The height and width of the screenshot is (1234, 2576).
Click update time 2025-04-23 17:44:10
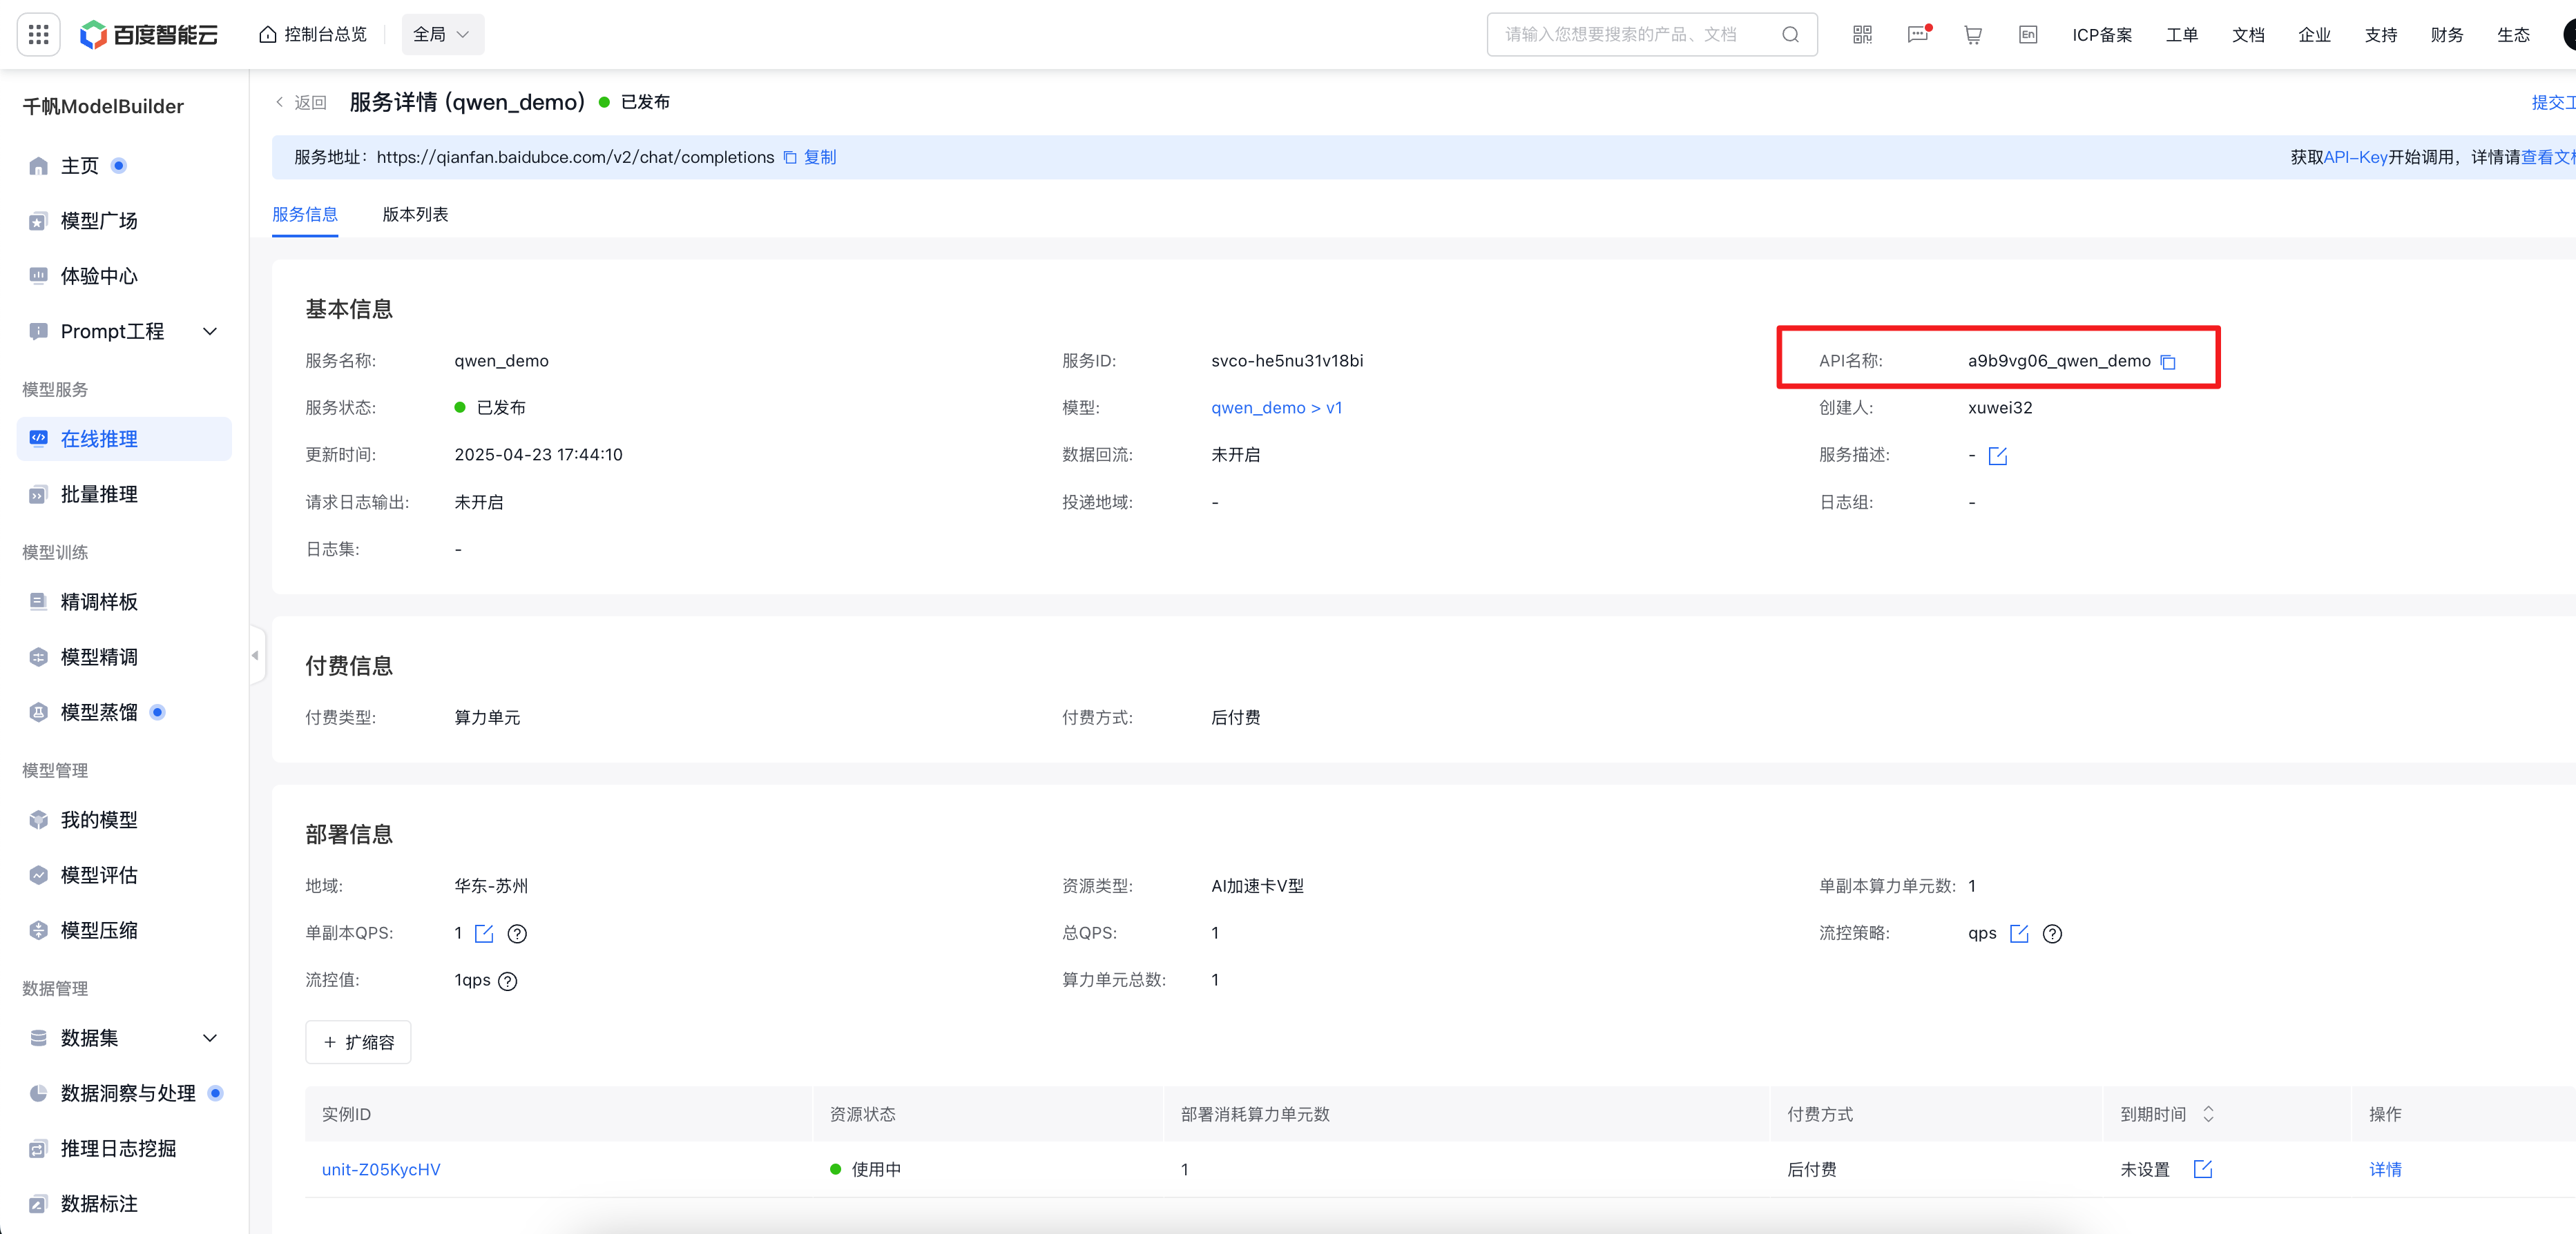click(538, 455)
